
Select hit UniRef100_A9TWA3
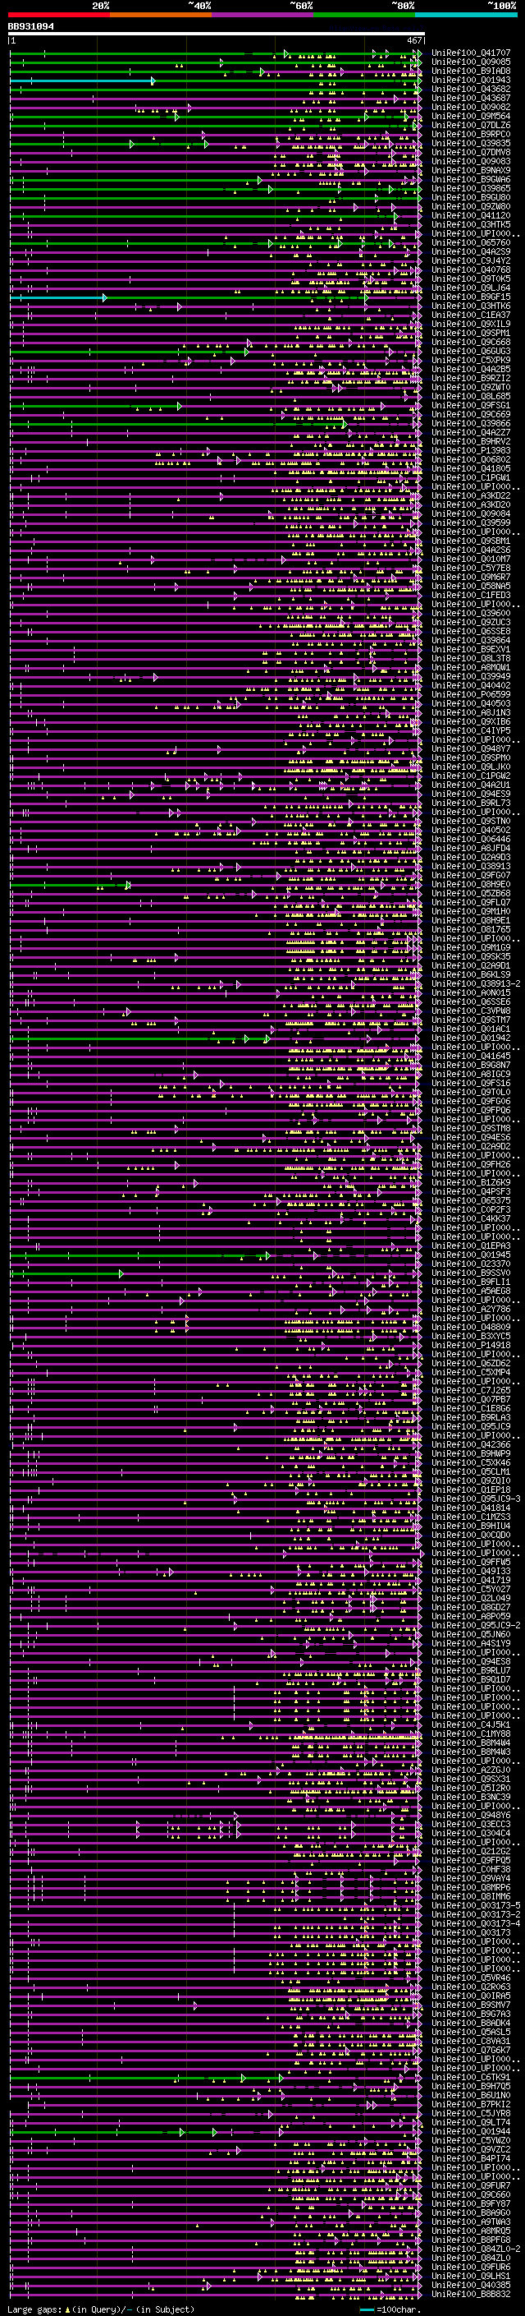coord(471,2221)
